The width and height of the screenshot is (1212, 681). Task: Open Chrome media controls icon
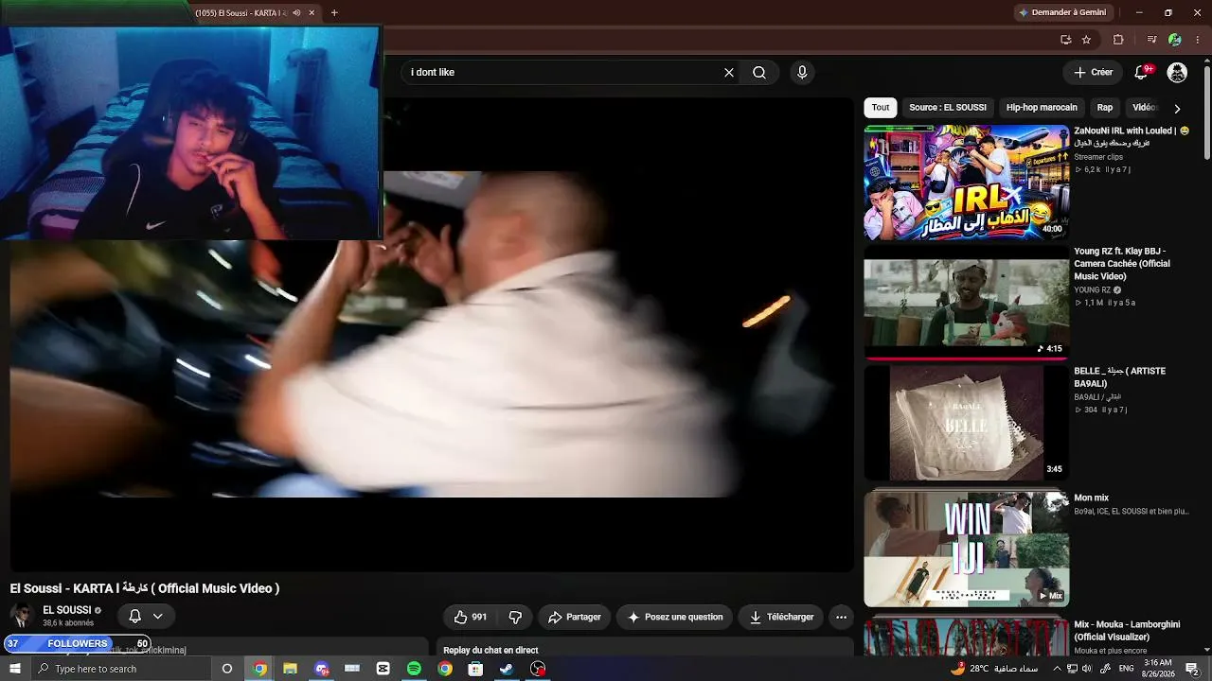pyautogui.click(x=1151, y=40)
